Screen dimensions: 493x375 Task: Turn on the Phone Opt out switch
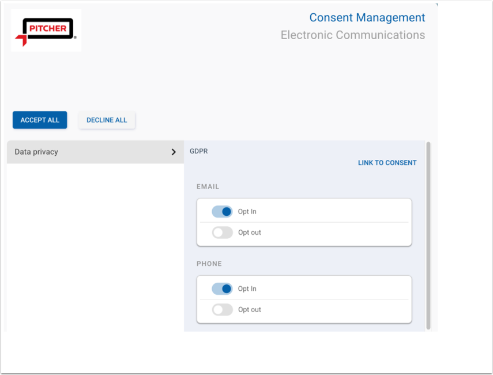coord(222,310)
